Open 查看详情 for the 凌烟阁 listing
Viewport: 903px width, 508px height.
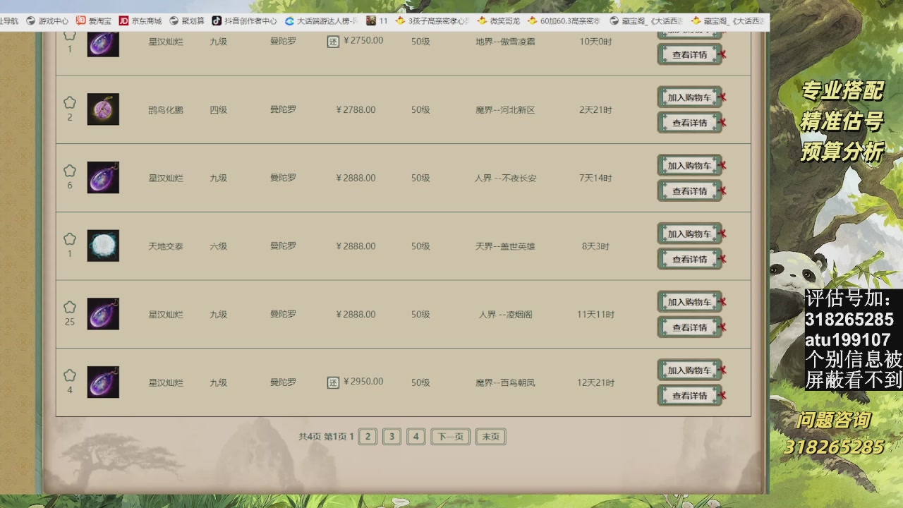point(690,327)
